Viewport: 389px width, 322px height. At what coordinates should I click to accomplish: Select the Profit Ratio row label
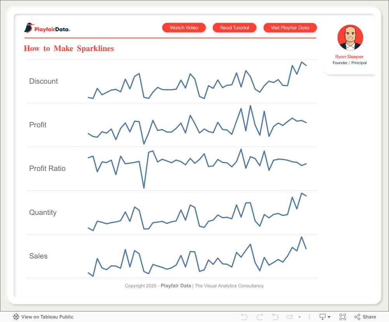[47, 168]
